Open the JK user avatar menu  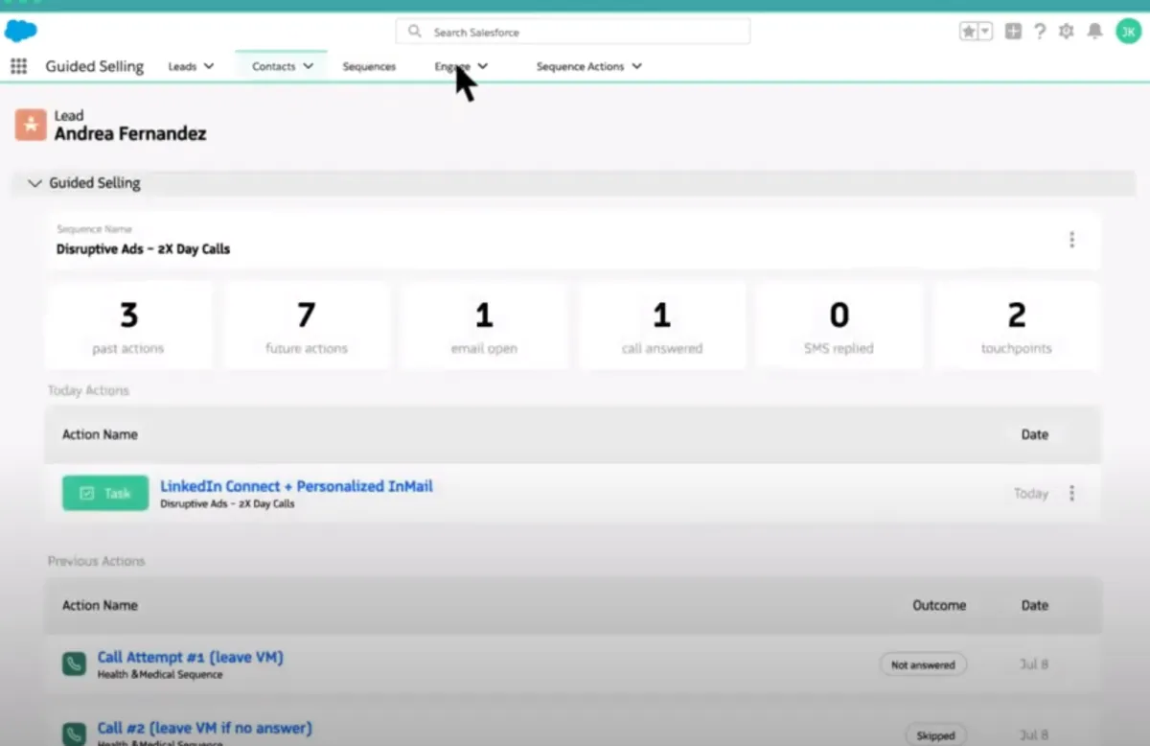(x=1128, y=32)
